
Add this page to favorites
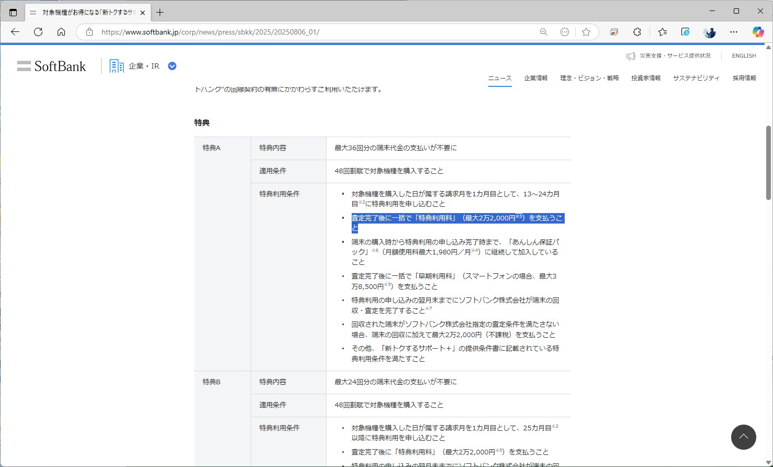(586, 32)
